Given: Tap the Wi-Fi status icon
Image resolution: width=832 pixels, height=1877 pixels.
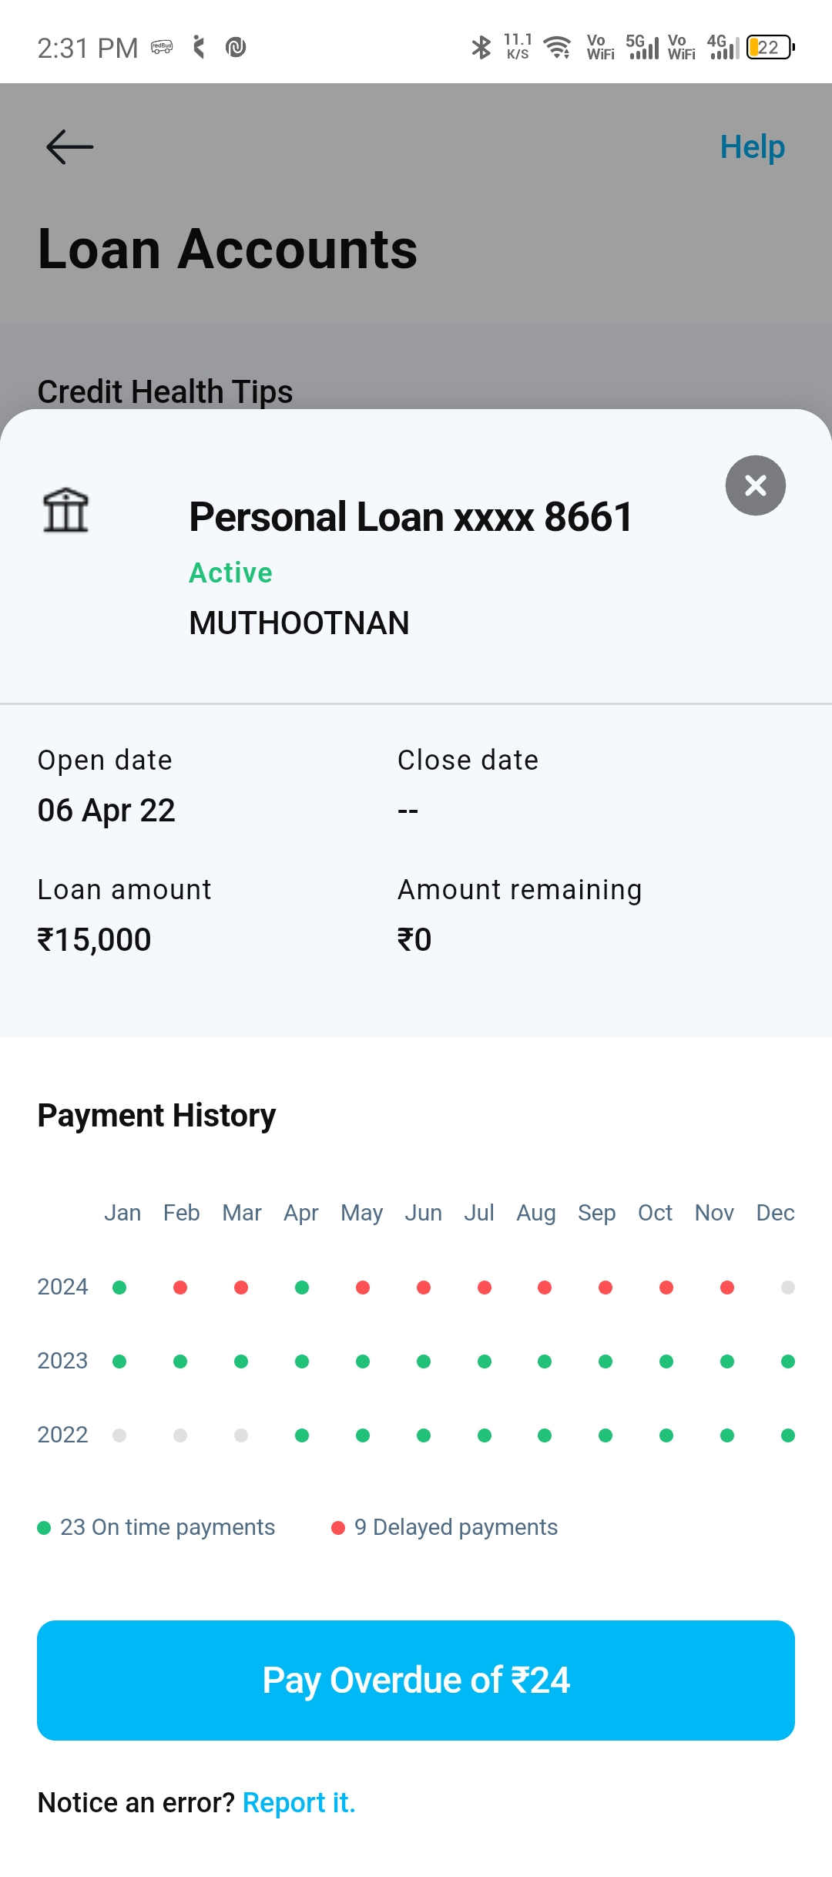Looking at the screenshot, I should click(x=557, y=48).
